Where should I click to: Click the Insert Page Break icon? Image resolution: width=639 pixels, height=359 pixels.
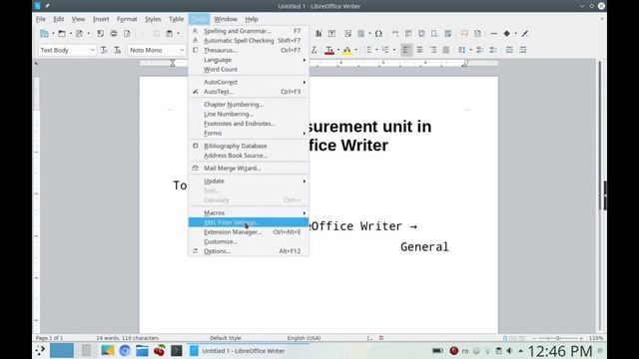[347, 34]
